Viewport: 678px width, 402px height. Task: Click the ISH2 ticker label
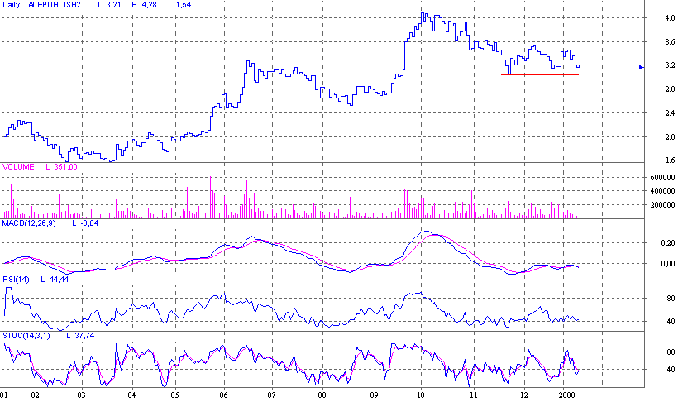click(x=72, y=5)
